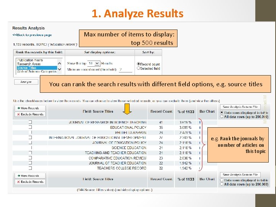Click the top Exclude Records button
Image resolution: width=276 pixels, height=207 pixels.
(30, 114)
